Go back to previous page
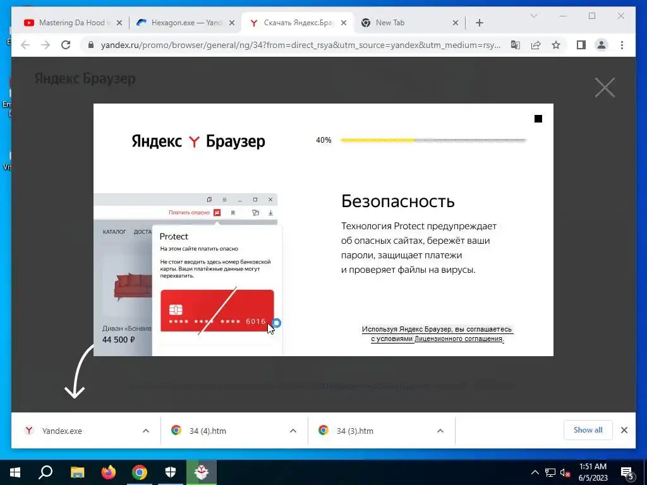 [25, 45]
